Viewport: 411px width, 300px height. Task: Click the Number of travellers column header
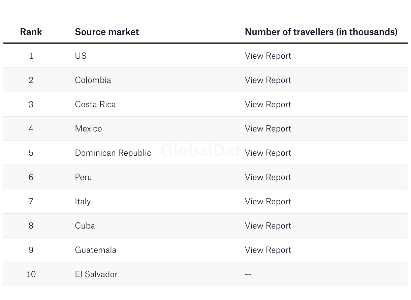click(x=321, y=32)
